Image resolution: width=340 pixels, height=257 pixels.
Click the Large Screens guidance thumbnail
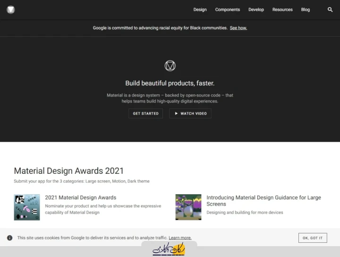188,207
